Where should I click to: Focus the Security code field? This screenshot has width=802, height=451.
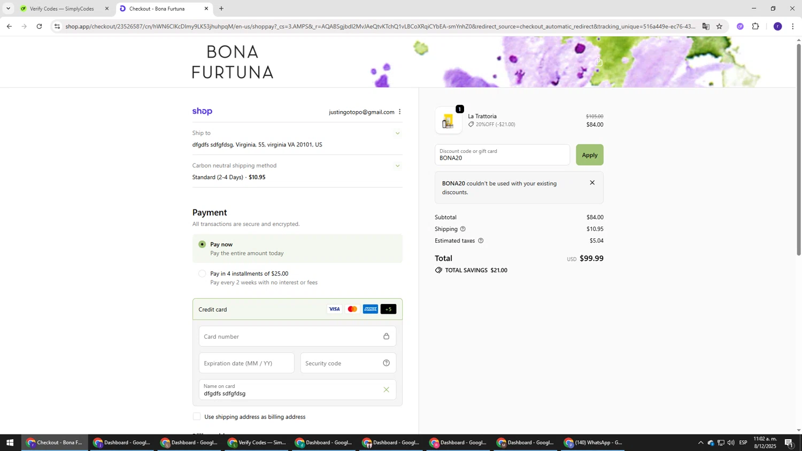pyautogui.click(x=348, y=363)
